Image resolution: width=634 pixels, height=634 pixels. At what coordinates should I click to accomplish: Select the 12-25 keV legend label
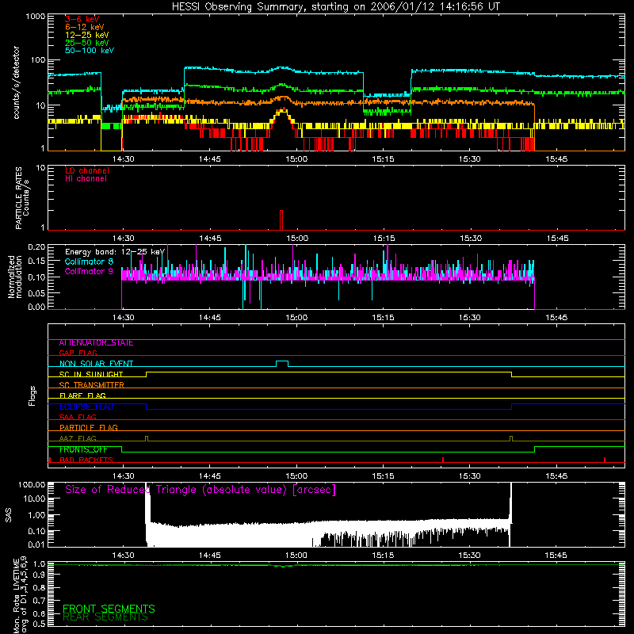click(87, 35)
